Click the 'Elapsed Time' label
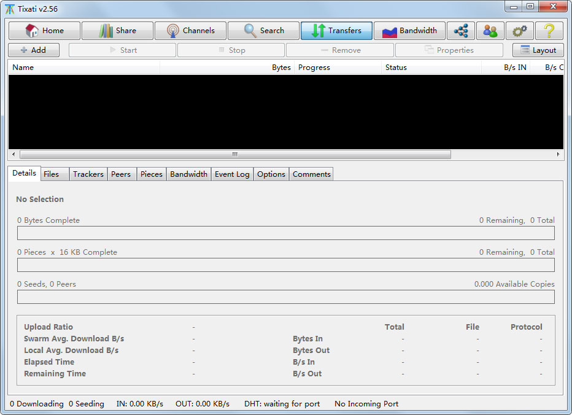 [x=49, y=362]
